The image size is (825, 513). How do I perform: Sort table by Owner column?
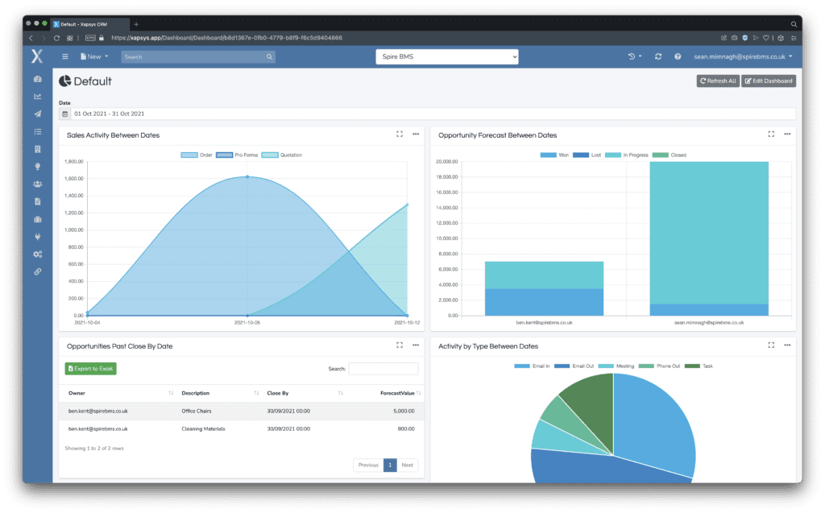[x=121, y=393]
